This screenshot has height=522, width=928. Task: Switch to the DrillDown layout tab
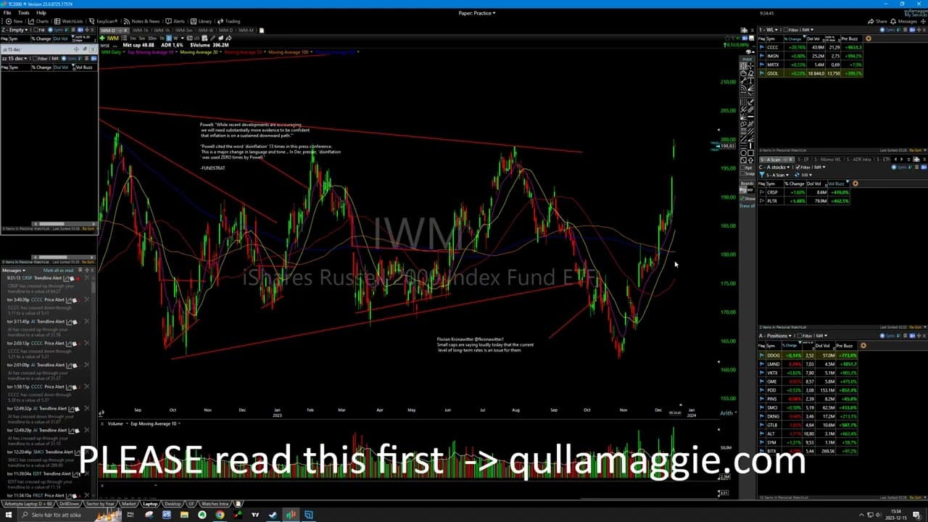coord(69,504)
